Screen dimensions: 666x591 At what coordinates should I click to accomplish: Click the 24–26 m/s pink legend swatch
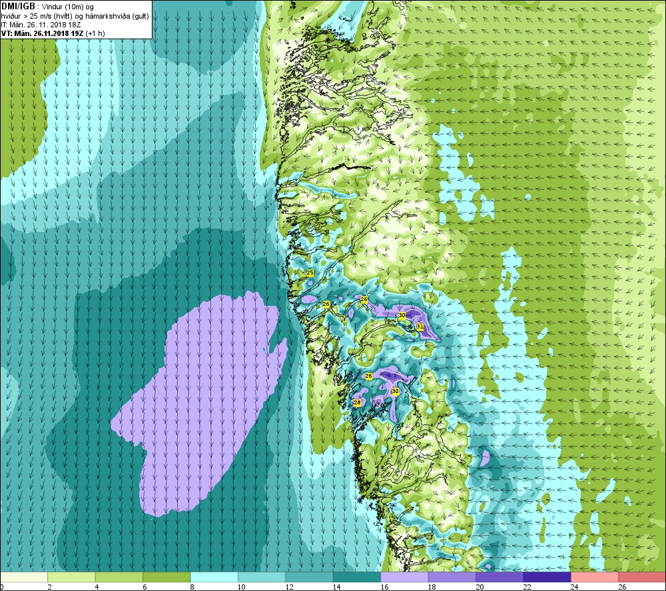tap(595, 577)
